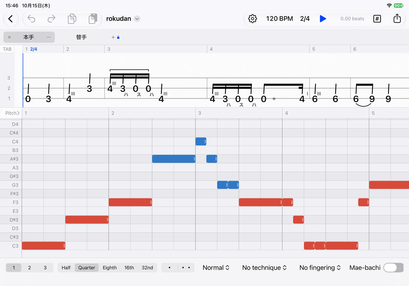Choose Quarter note duration
Image resolution: width=409 pixels, height=286 pixels.
click(87, 268)
